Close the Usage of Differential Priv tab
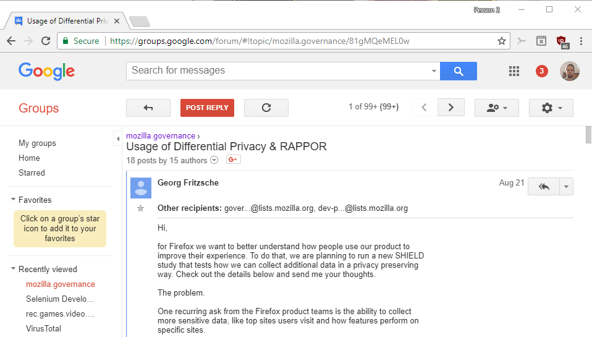 [117, 21]
